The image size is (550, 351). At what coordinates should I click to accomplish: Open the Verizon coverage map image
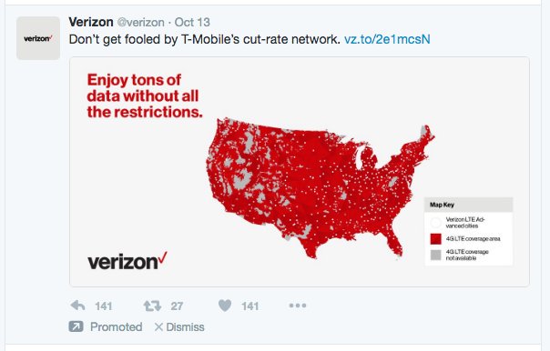300,172
